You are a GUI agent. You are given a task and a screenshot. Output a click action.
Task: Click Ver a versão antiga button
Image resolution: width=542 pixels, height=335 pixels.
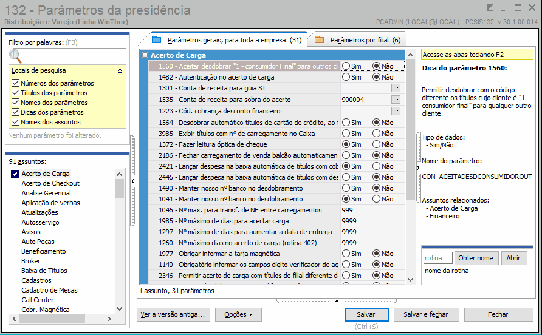(173, 314)
